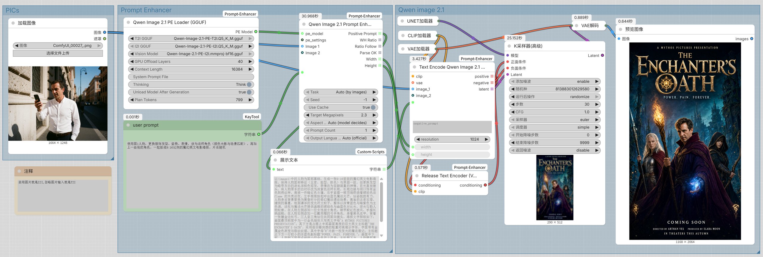
Task: Open the 添加噪波 enable selector
Action: click(555, 81)
